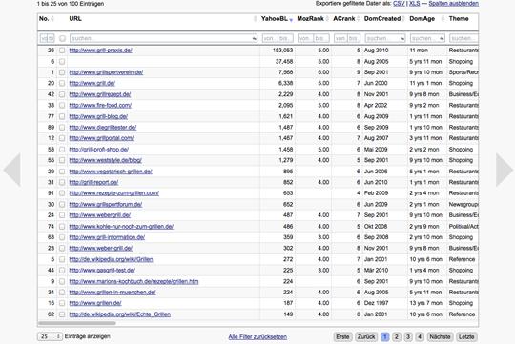Focus DomCreated suchen filter field

point(385,39)
